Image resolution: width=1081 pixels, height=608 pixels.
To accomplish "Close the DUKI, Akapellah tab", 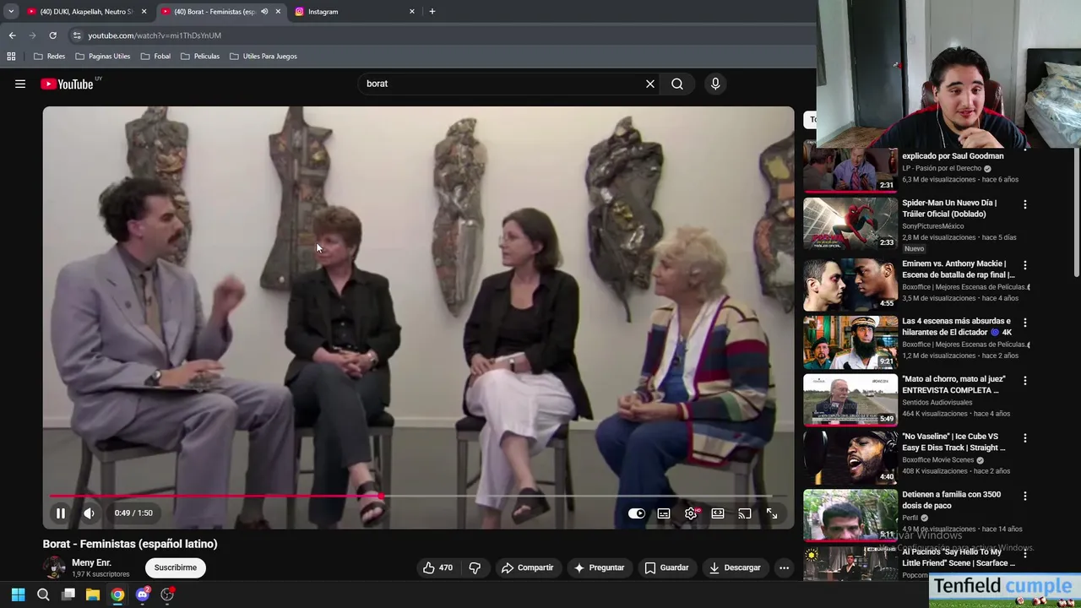I will (x=144, y=12).
